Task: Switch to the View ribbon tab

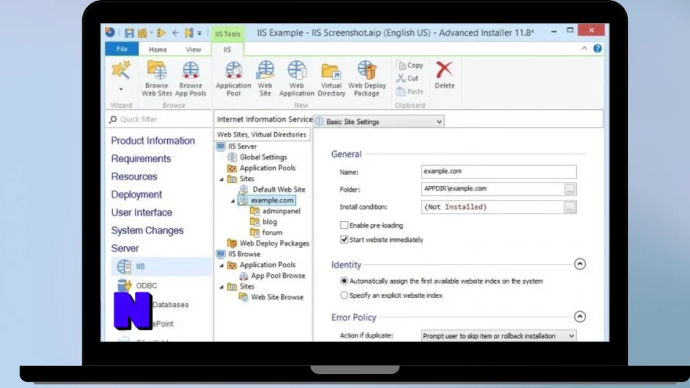Action: coord(193,50)
